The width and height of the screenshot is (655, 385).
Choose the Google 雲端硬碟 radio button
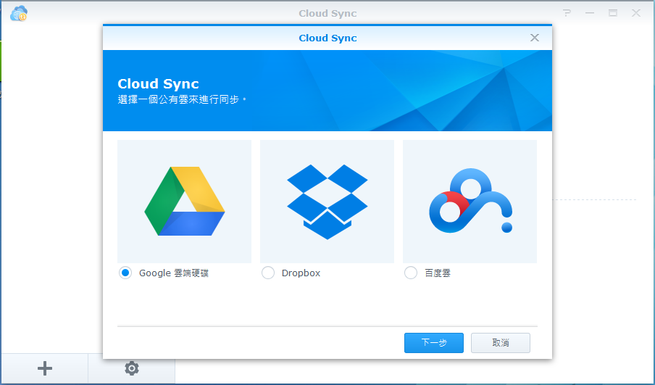coord(125,273)
